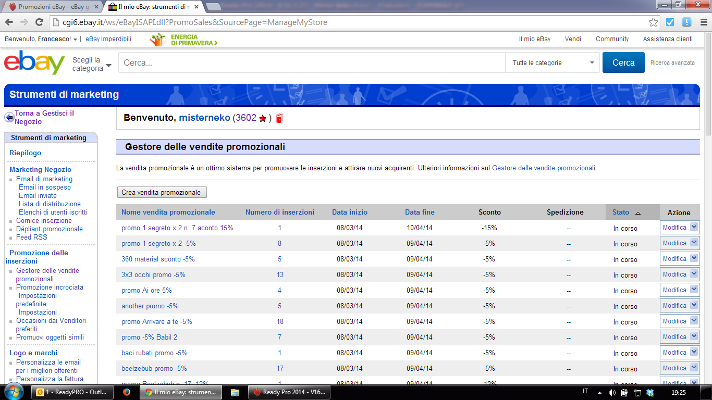Expand action arrow for 3x3 occhi promo row

point(694,274)
